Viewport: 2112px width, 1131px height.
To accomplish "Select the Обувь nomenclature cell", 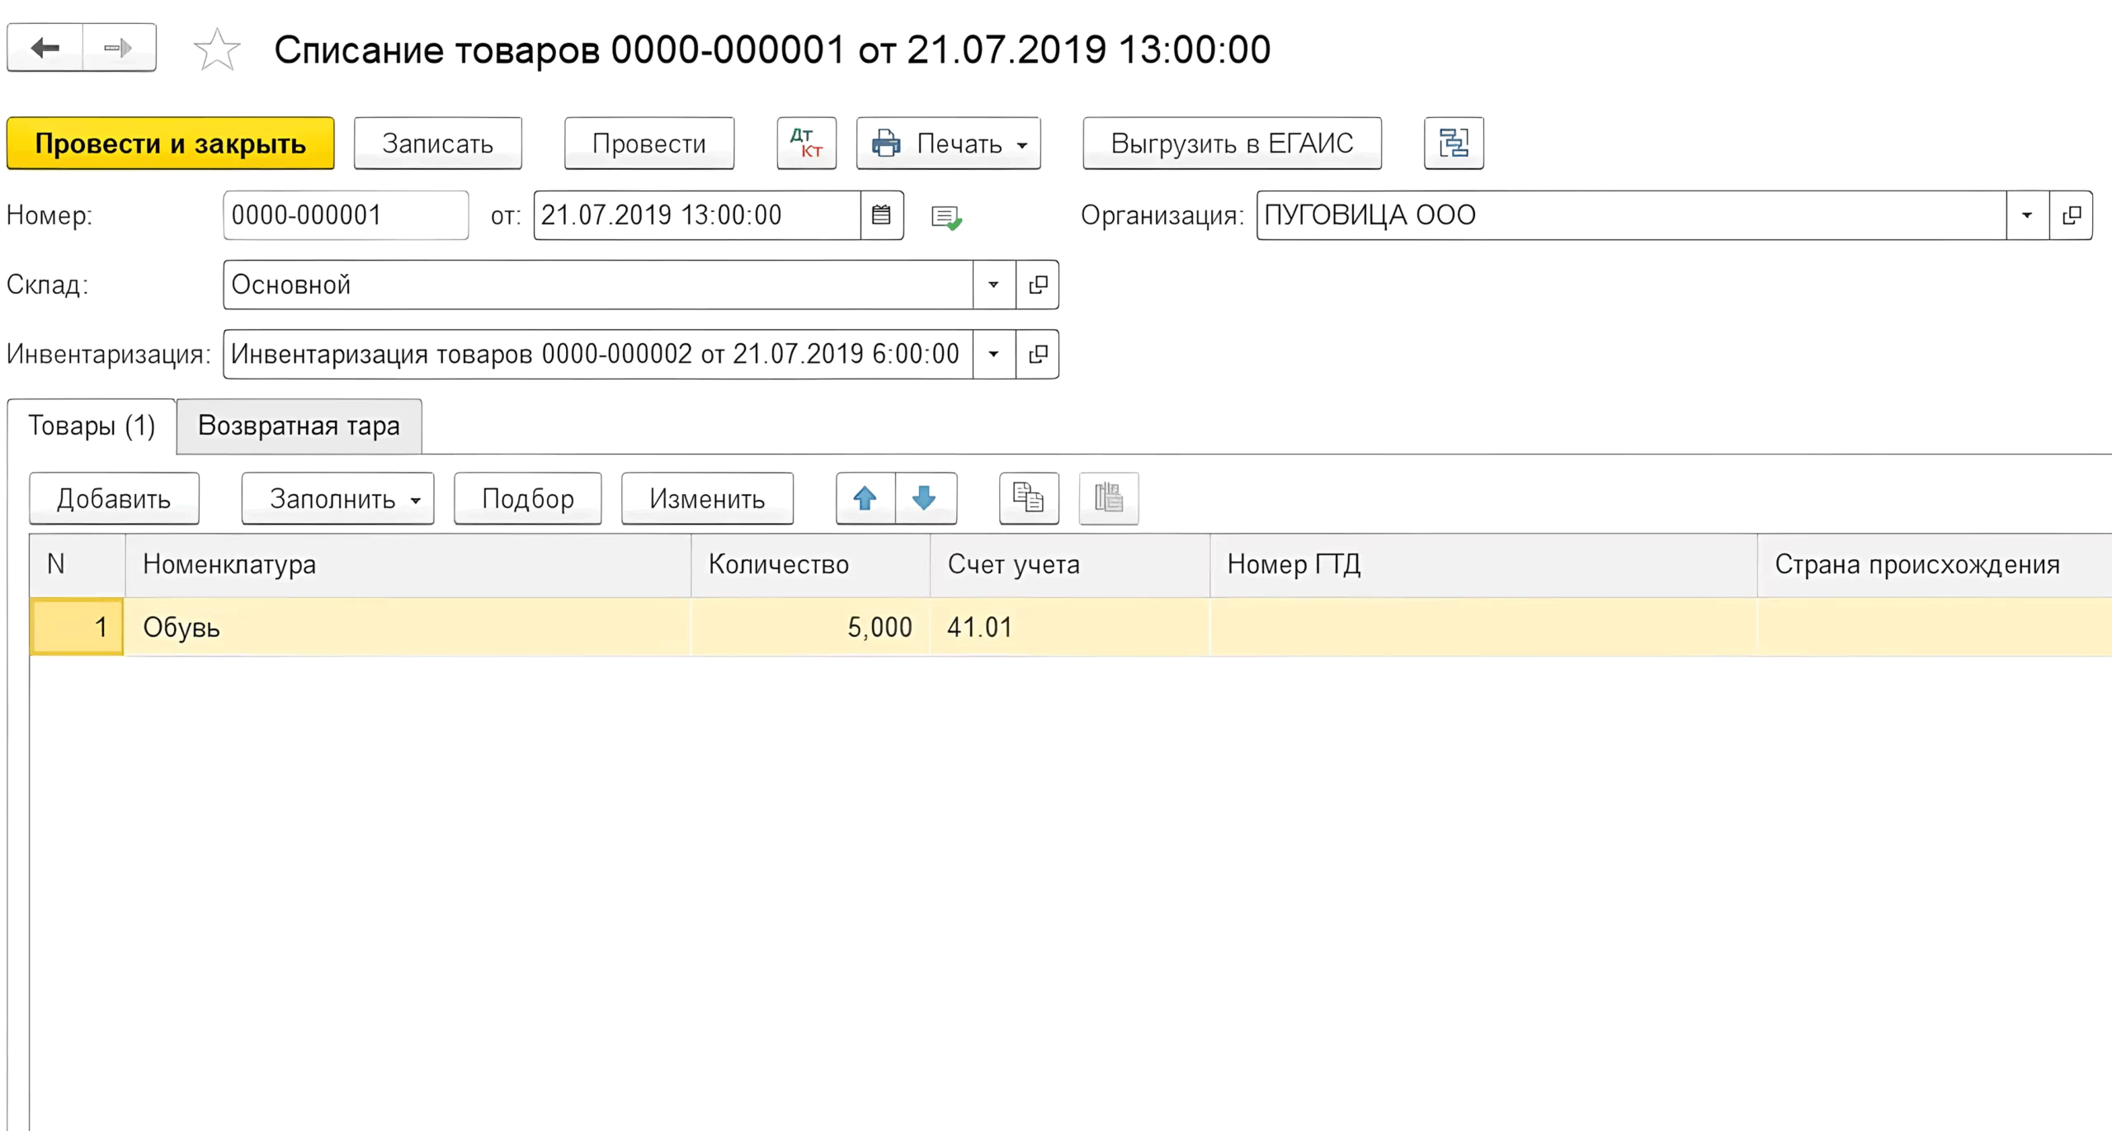I will pyautogui.click(x=408, y=627).
